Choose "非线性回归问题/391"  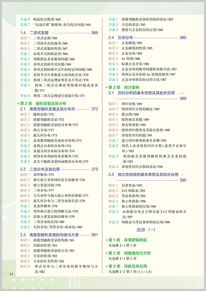[x=137, y=135]
